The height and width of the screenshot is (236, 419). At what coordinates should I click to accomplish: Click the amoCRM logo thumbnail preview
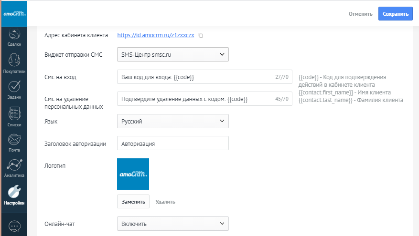[133, 174]
